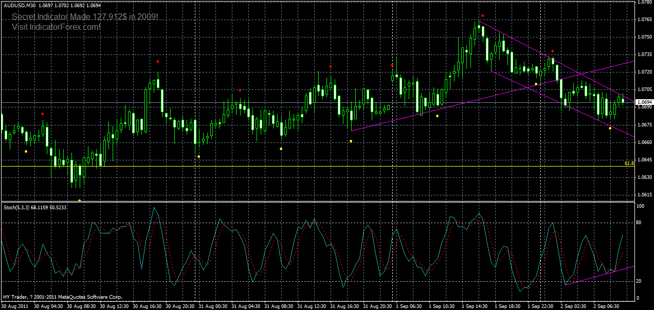Screen dimensions: 654x310
Task: Click the yellow buy-signal dot below the 30 Aug candles
Action: pos(26,152)
